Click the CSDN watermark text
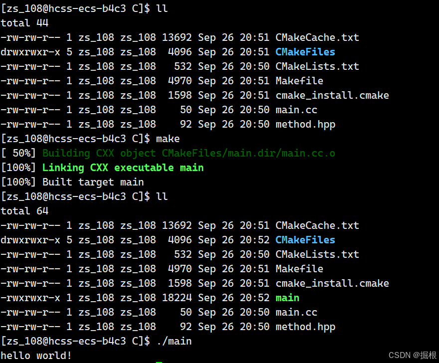Viewport: 439px width, 363px height. [x=413, y=355]
